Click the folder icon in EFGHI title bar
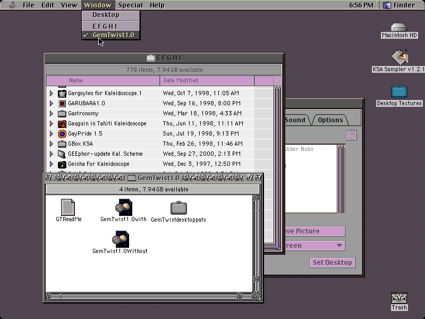425x319 pixels. (151, 58)
